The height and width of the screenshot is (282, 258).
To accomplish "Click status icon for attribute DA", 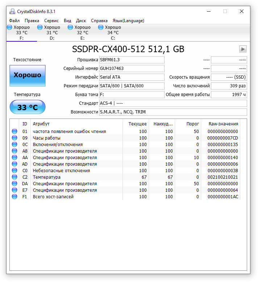I will pyautogui.click(x=14, y=183).
